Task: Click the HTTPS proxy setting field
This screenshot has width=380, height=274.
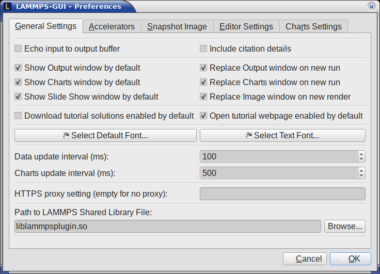Action: tap(282, 194)
